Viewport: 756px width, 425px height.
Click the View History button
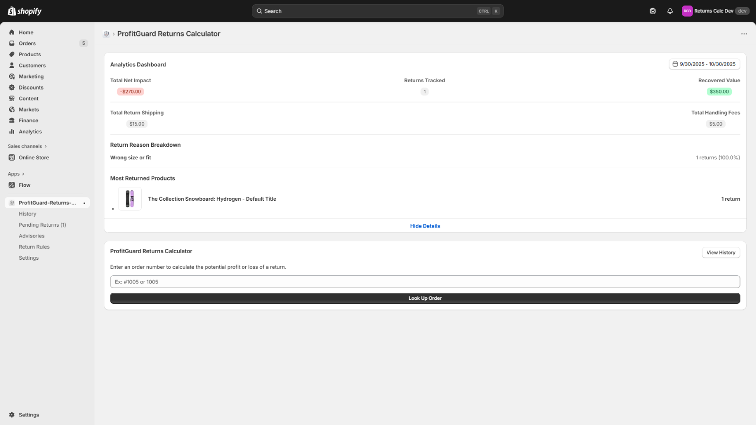(721, 253)
